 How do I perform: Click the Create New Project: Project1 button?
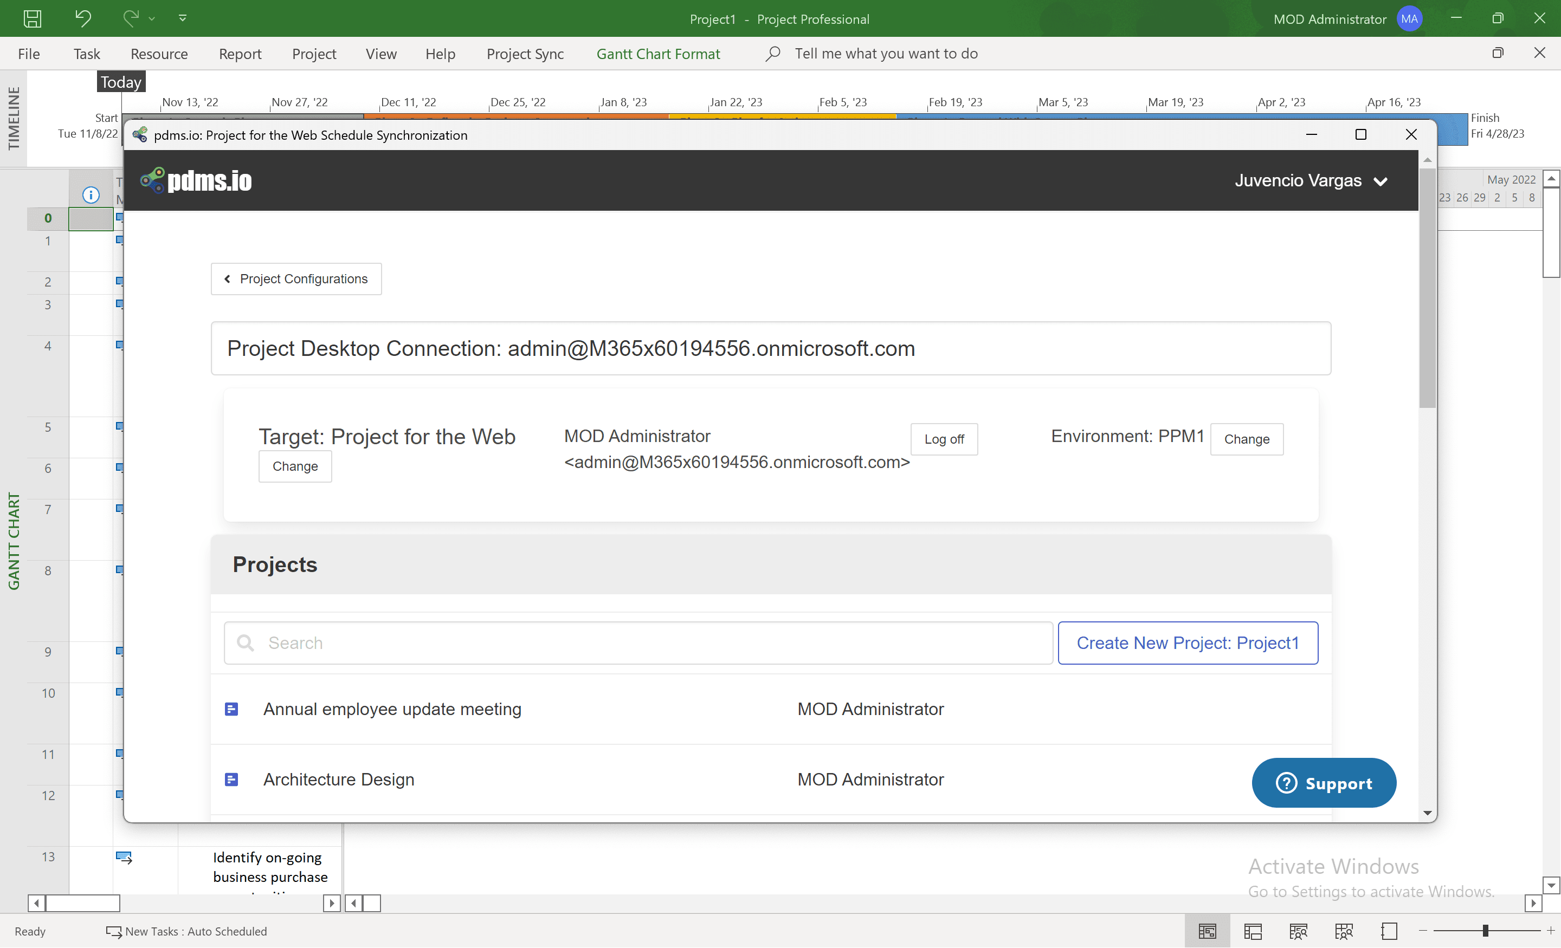(1189, 643)
